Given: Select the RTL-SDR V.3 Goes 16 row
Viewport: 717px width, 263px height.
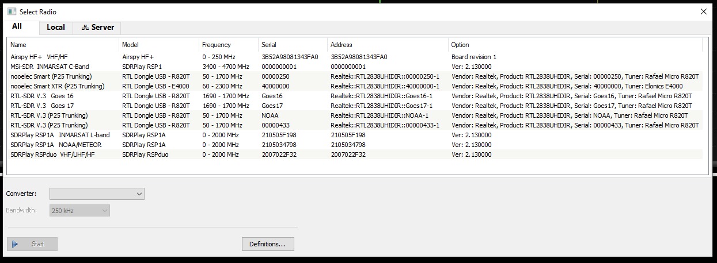Looking at the screenshot, I should coord(42,96).
